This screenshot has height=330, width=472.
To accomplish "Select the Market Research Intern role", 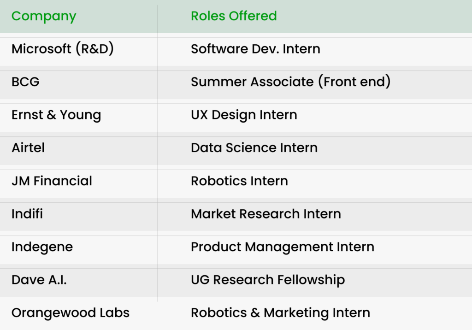I will pyautogui.click(x=266, y=214).
